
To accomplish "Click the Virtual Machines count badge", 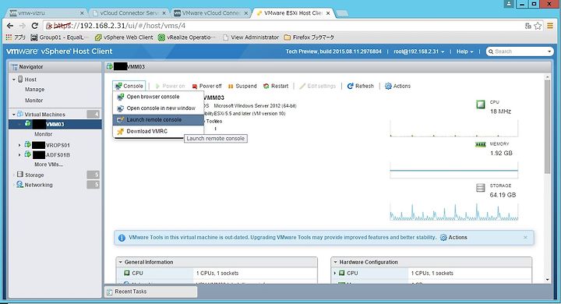I will click(93, 115).
